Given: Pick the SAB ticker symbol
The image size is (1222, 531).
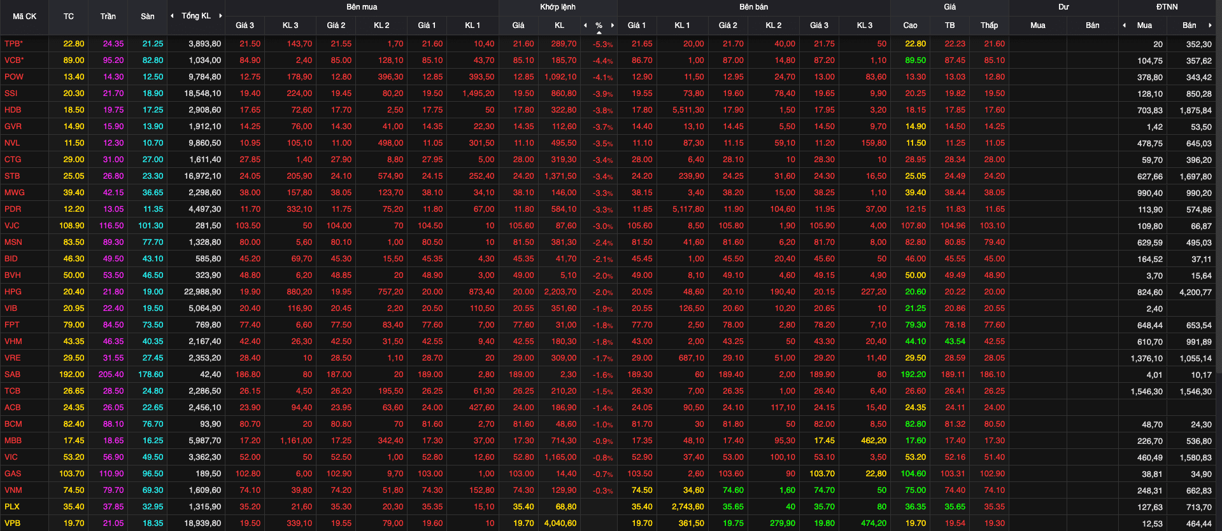Looking at the screenshot, I should [12, 375].
